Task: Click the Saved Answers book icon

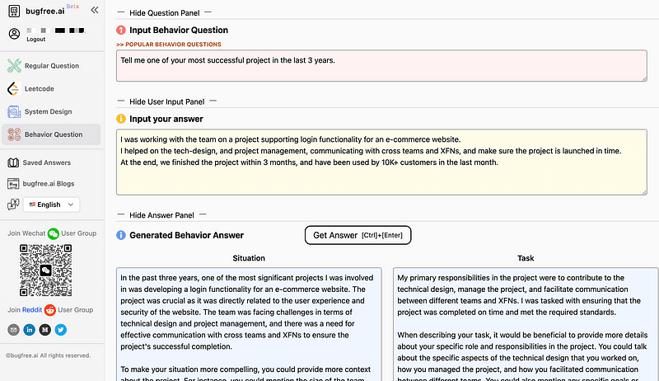Action: (x=13, y=162)
